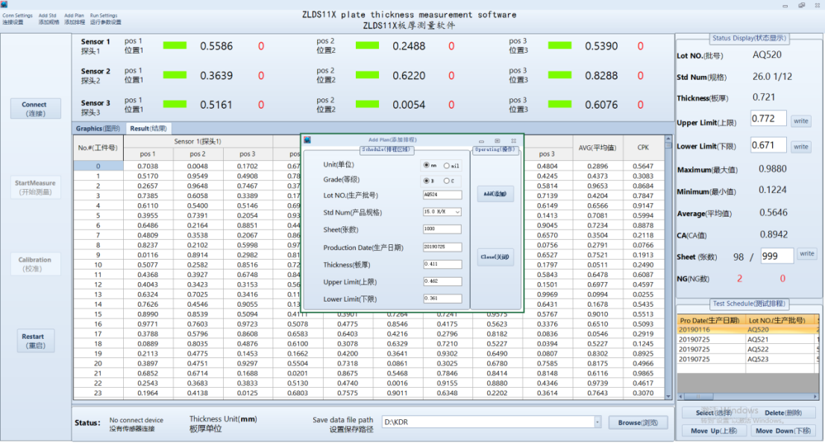
Task: Open the save data file path dropdown
Action: coord(597,422)
